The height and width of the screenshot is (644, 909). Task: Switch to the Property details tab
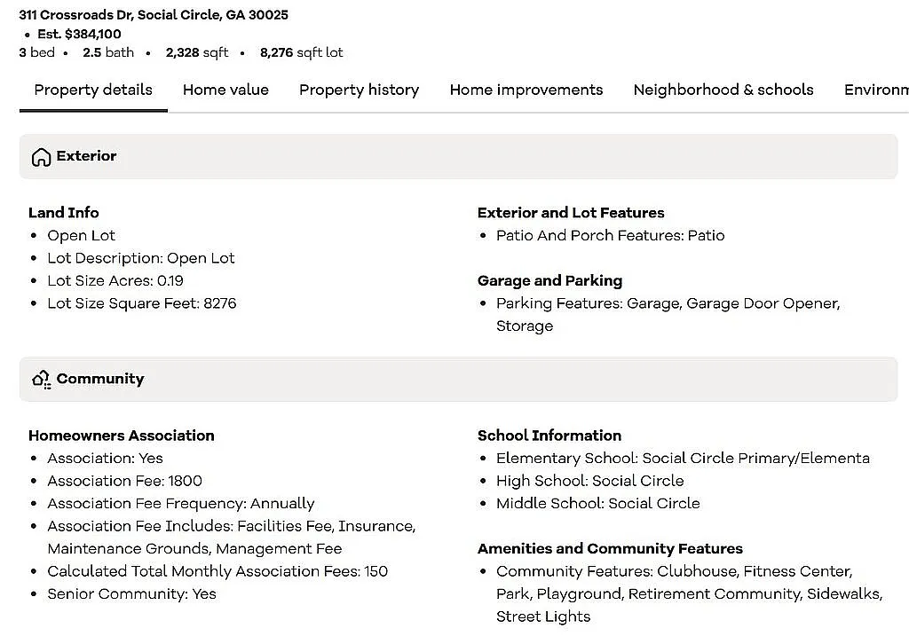(93, 90)
